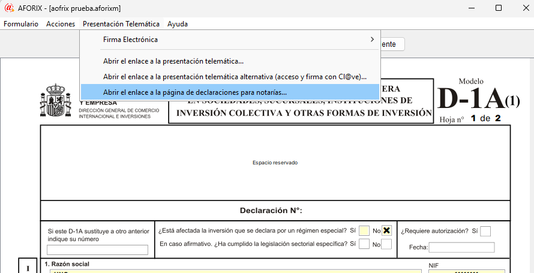Click the Fecha input field
The width and height of the screenshot is (534, 273).
pos(461,247)
